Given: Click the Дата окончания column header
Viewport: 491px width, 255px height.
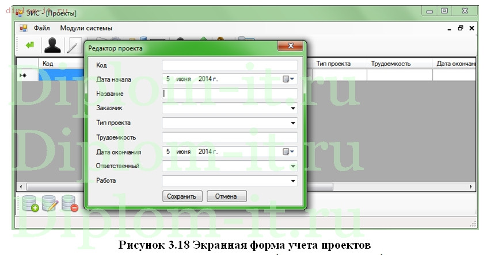Looking at the screenshot, I should tap(454, 63).
